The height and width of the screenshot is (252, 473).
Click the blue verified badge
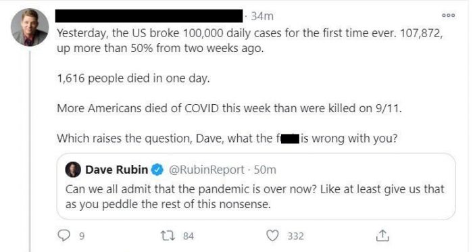157,170
